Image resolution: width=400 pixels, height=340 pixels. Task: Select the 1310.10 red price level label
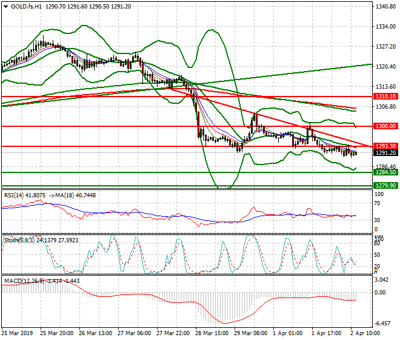click(x=385, y=97)
